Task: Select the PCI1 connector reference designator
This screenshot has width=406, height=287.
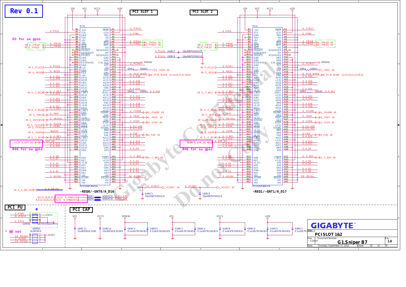Action: pos(82,26)
